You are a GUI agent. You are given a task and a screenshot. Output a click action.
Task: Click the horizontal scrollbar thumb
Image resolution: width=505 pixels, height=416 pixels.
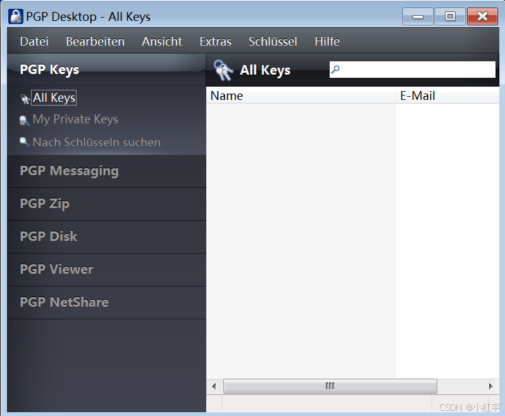tap(330, 386)
